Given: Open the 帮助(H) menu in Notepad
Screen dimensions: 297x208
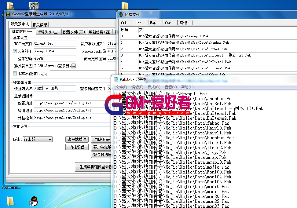Looking at the screenshot, I should coord(187,87).
